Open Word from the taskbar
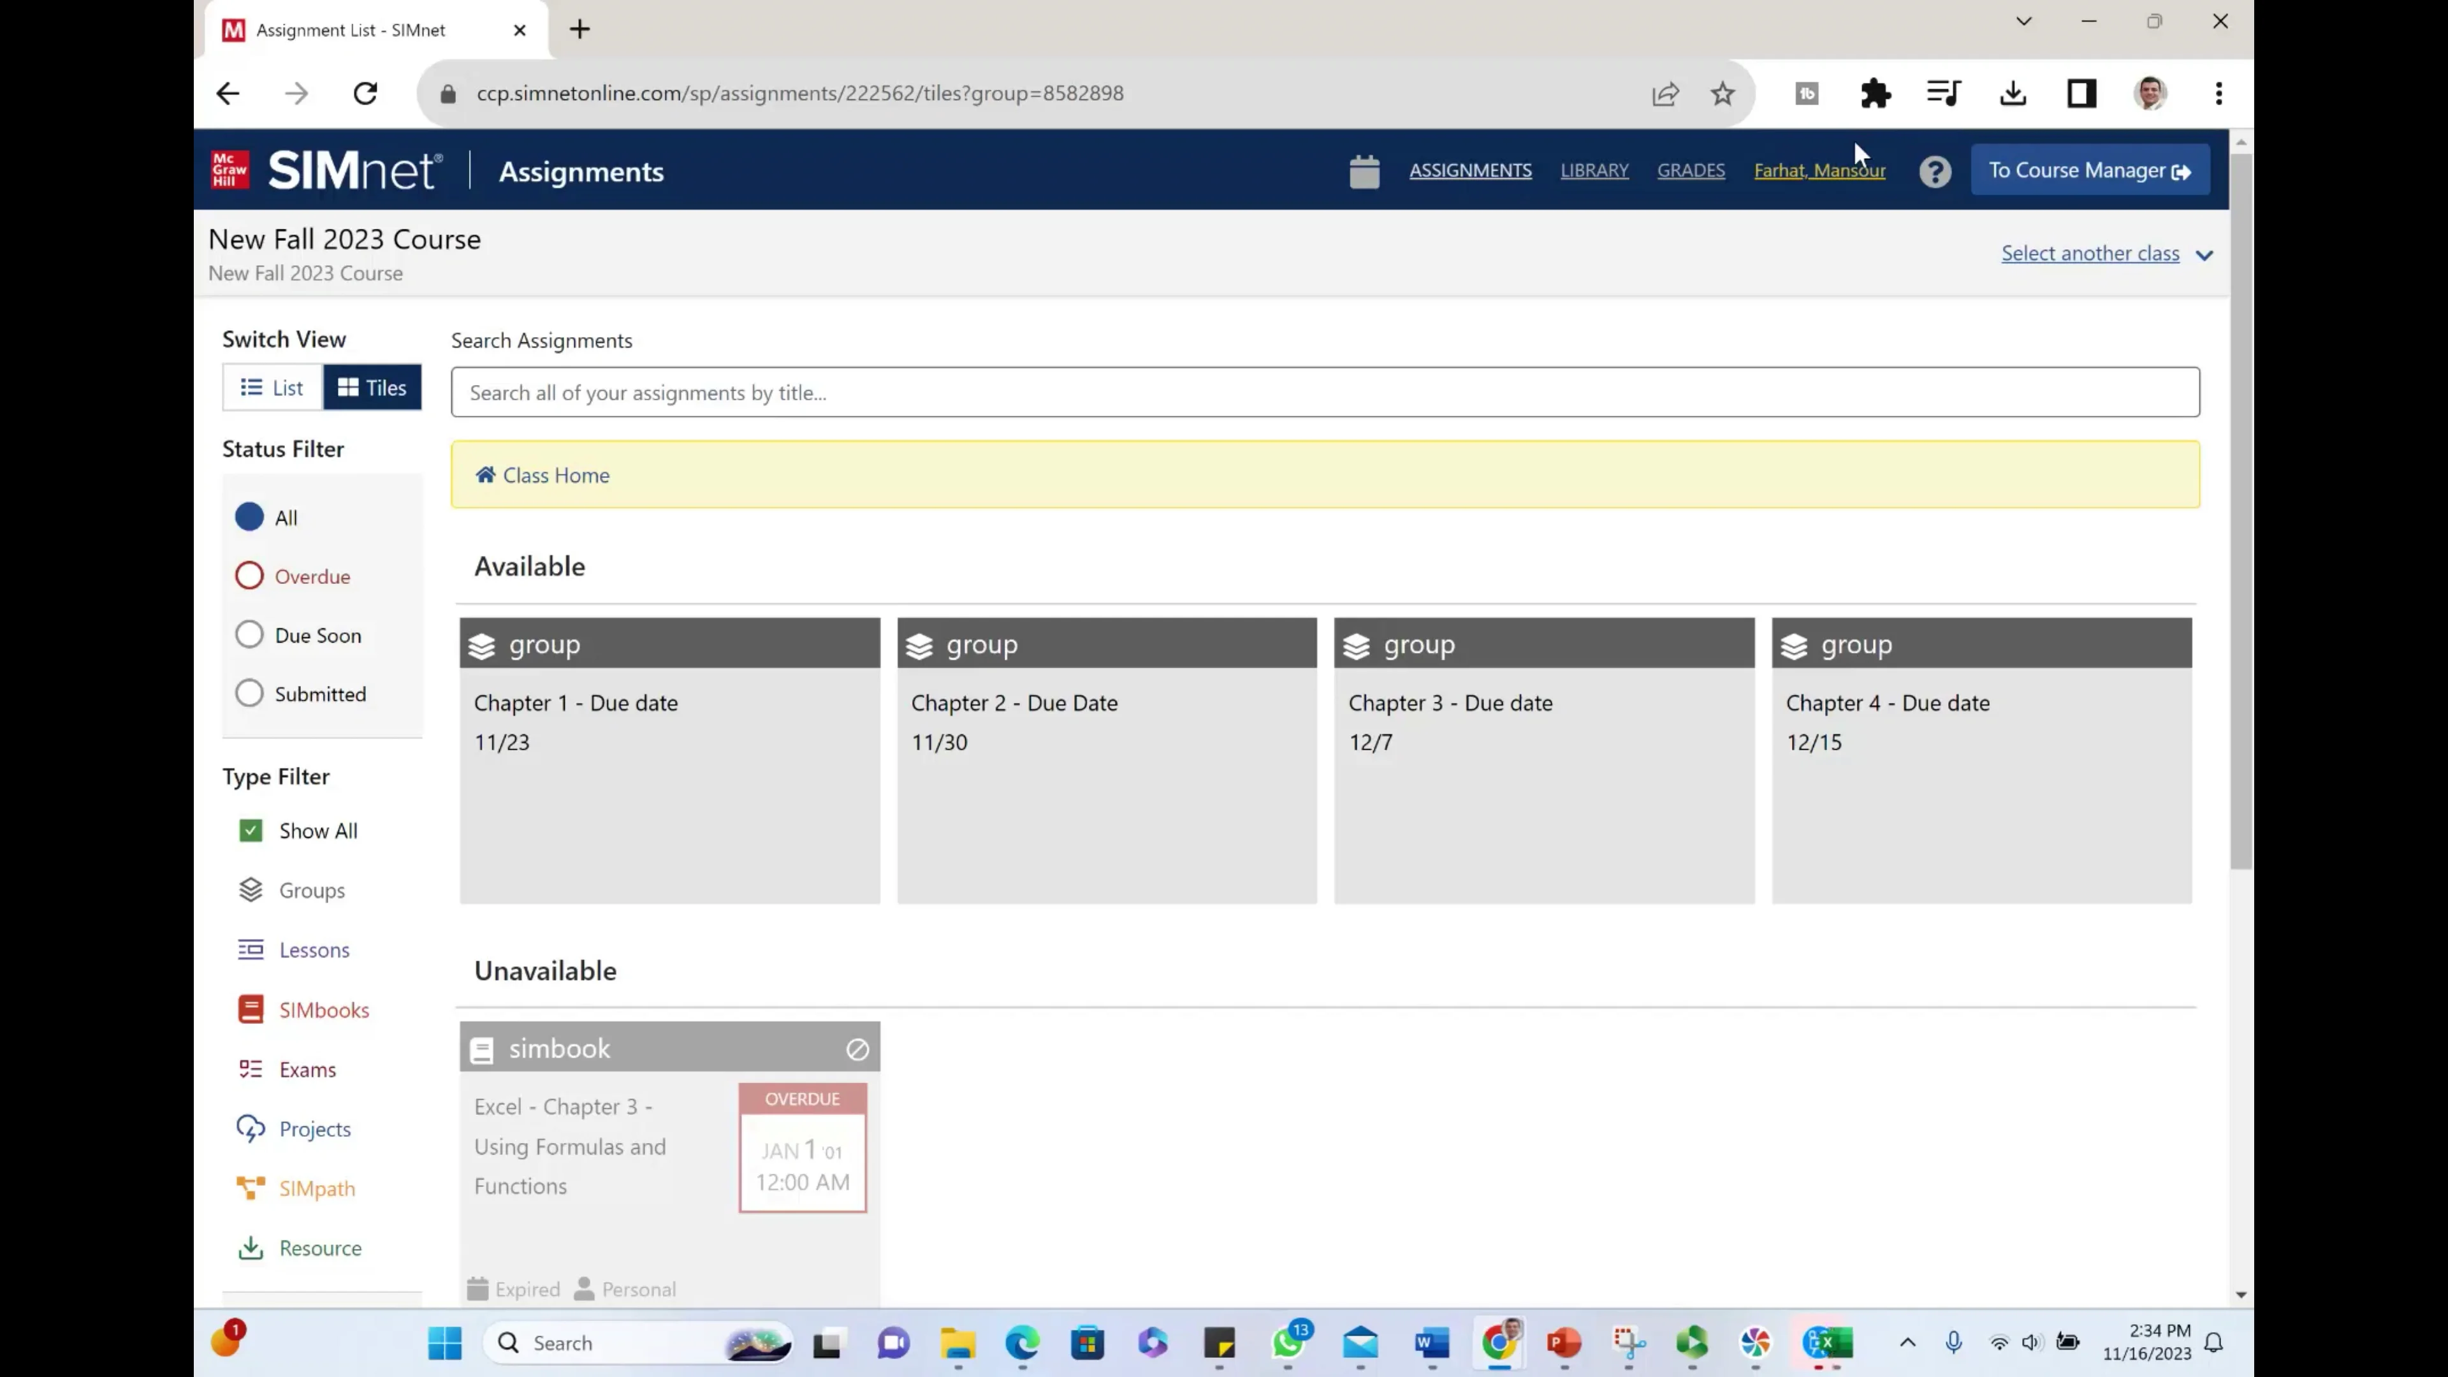 point(1431,1343)
